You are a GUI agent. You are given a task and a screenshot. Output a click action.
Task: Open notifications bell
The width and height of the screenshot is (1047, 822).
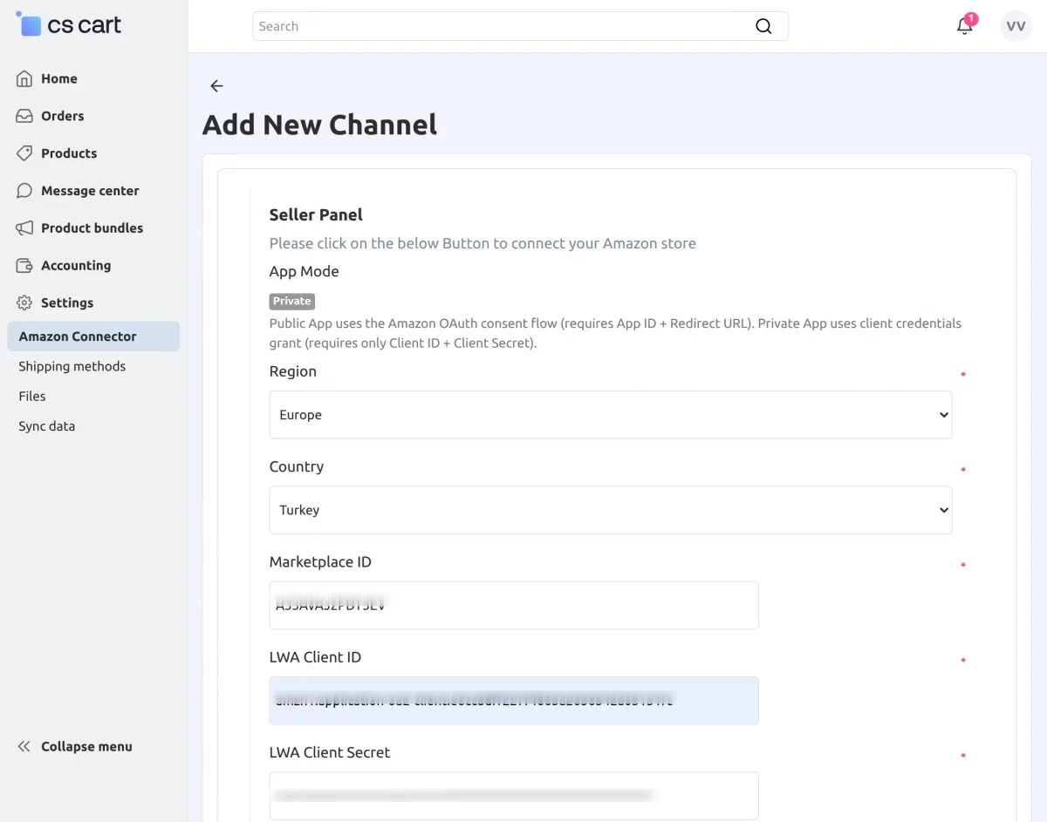965,25
